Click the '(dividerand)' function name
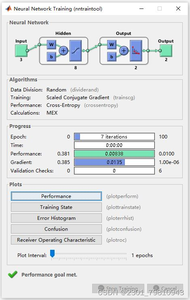Screen dimensions: 190x300 (84, 90)
